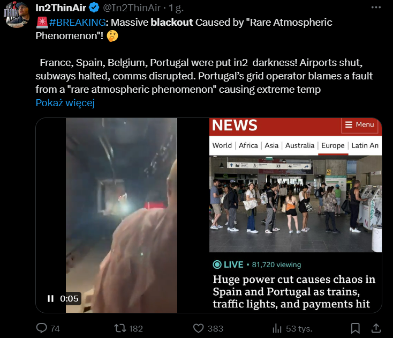
Task: Click the In2ThinAir display name
Action: coord(61,8)
